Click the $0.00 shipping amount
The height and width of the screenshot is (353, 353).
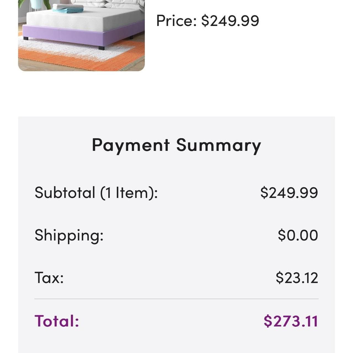click(298, 235)
